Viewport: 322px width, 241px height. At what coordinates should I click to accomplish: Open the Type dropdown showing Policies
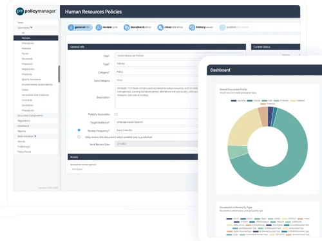pyautogui.click(x=156, y=64)
